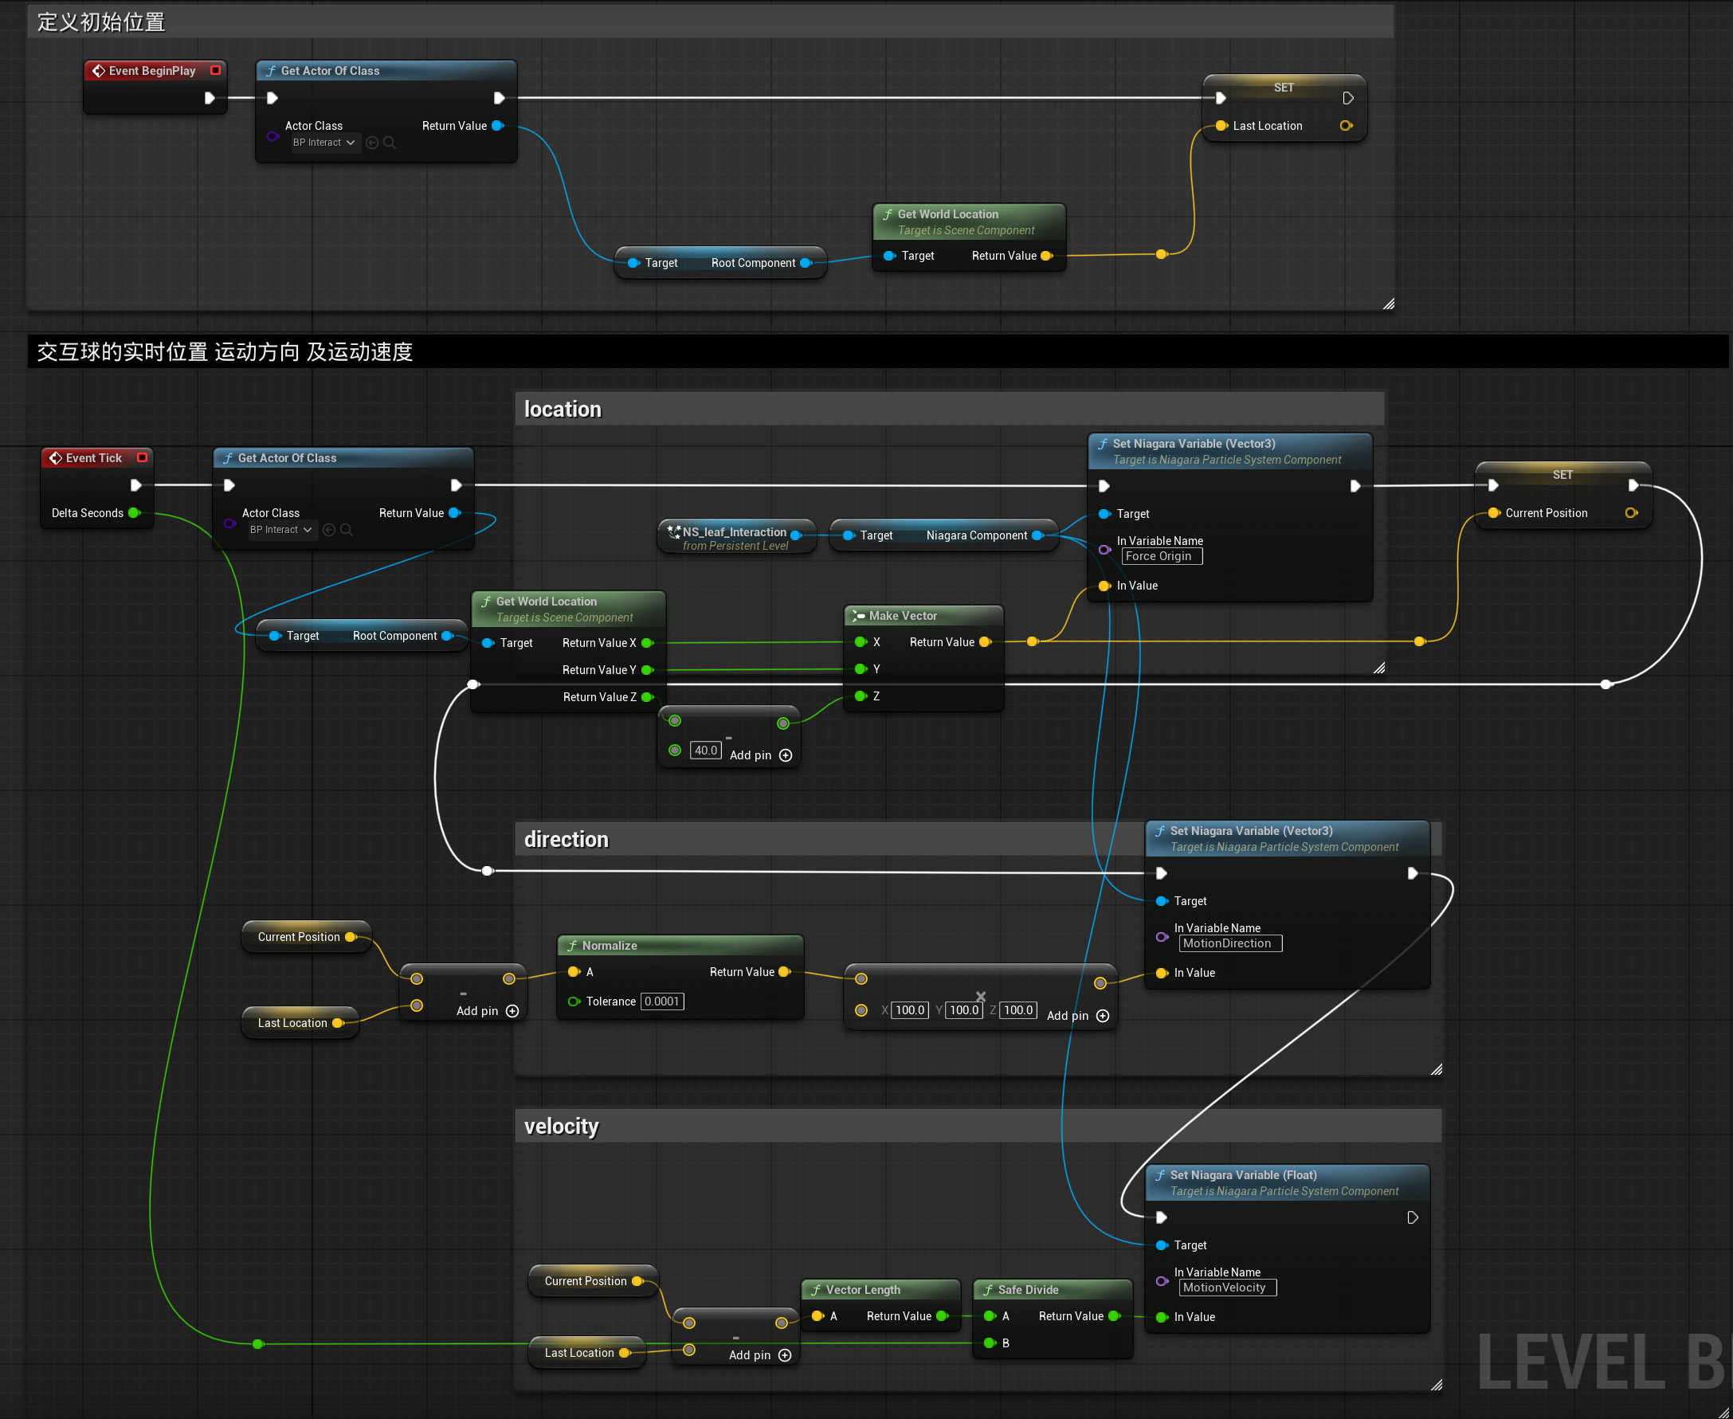1733x1419 pixels.
Task: Select the Make Vector node header
Action: point(923,616)
